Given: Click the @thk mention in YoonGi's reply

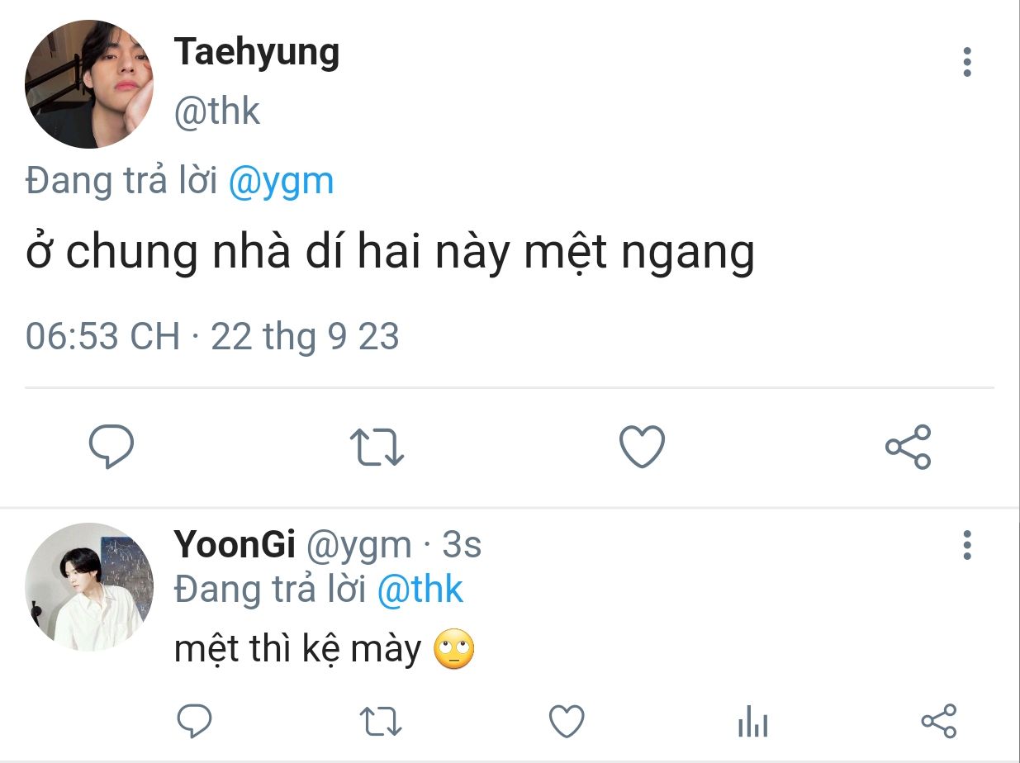Looking at the screenshot, I should point(420,589).
